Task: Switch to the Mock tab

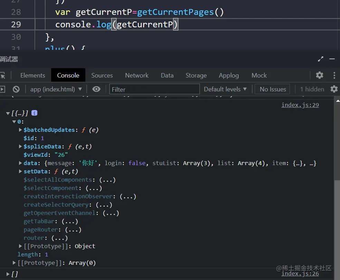Action: tap(259, 75)
